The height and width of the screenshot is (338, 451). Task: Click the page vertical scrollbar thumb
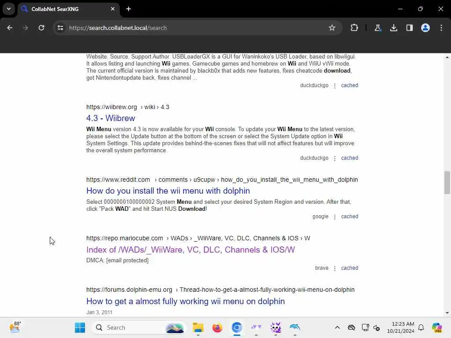447,183
